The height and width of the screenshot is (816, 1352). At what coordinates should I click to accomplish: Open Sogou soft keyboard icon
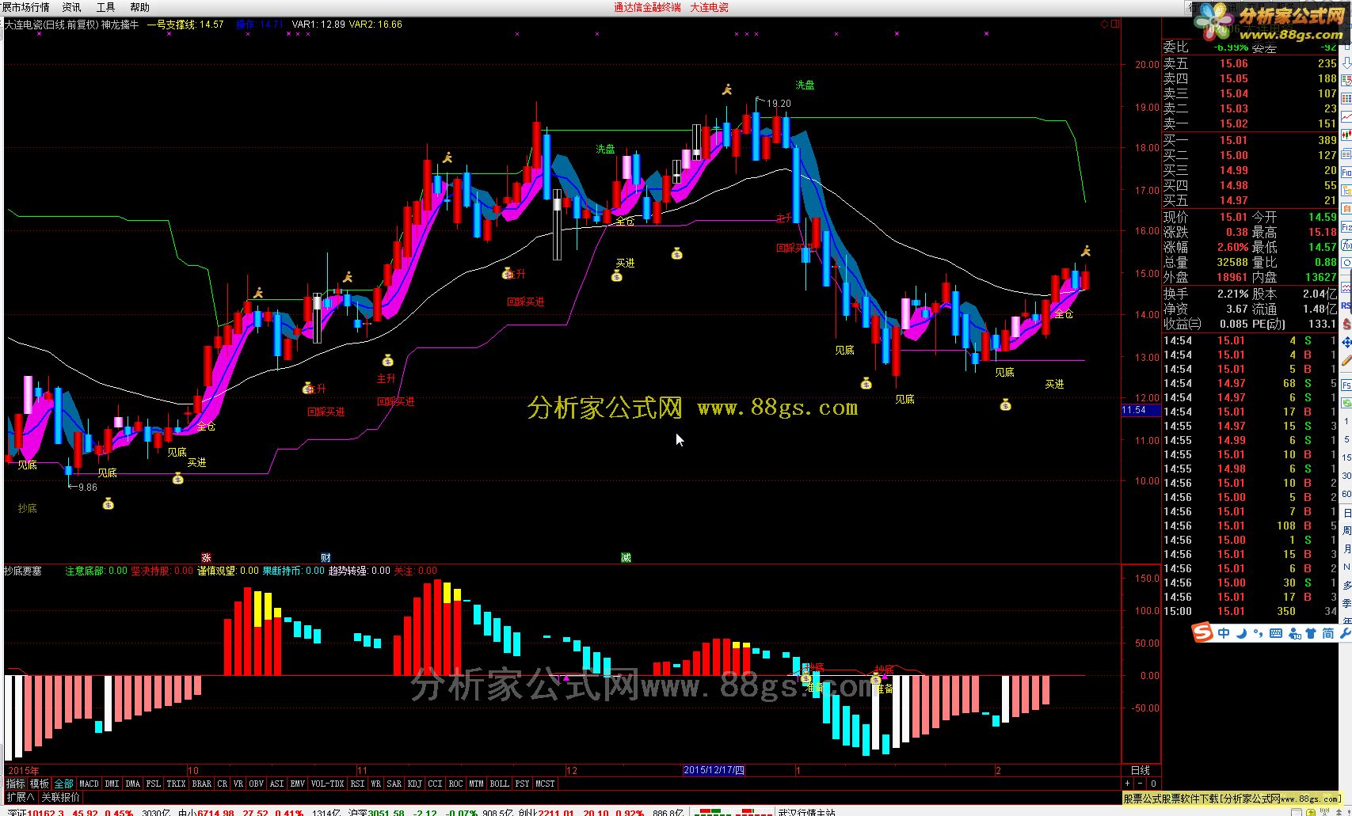pyautogui.click(x=1276, y=633)
